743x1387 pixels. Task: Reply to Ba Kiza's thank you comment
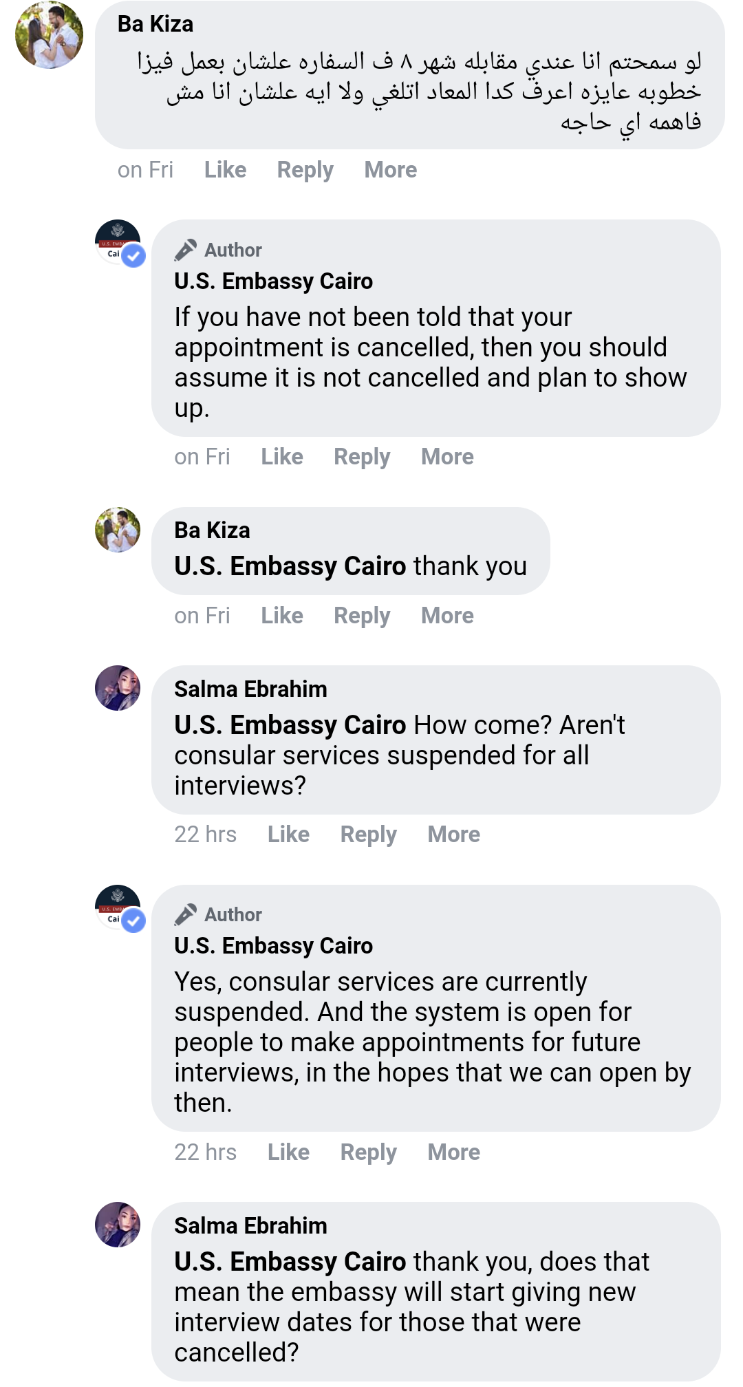(x=362, y=616)
